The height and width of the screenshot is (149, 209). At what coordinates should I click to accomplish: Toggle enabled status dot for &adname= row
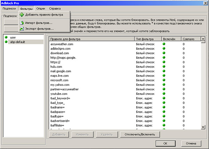[164, 107]
